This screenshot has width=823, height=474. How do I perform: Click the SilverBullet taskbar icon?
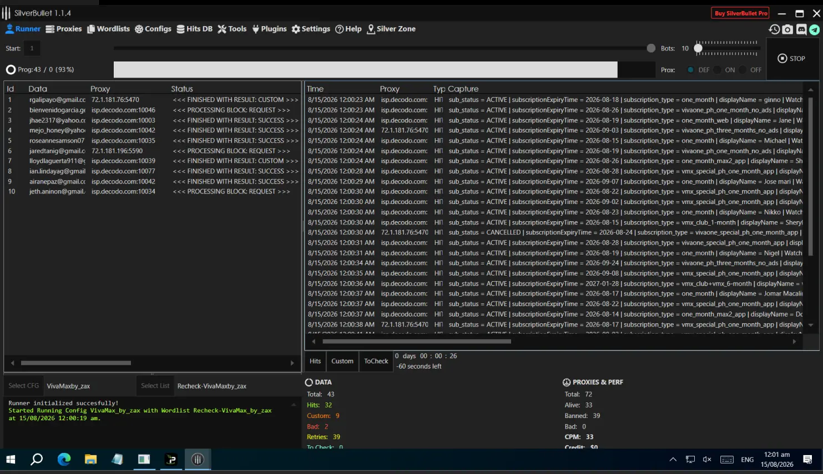(x=198, y=460)
